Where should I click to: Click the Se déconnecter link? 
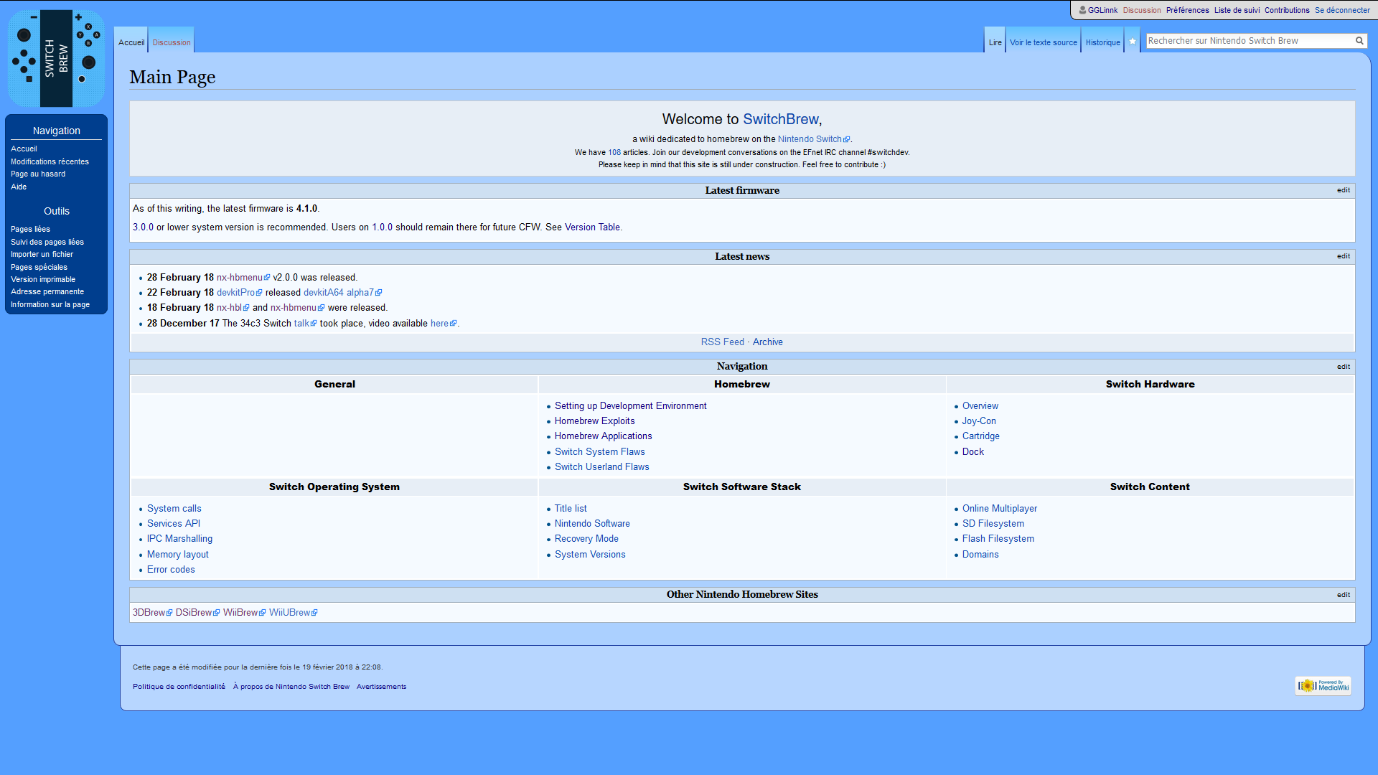[x=1342, y=10]
